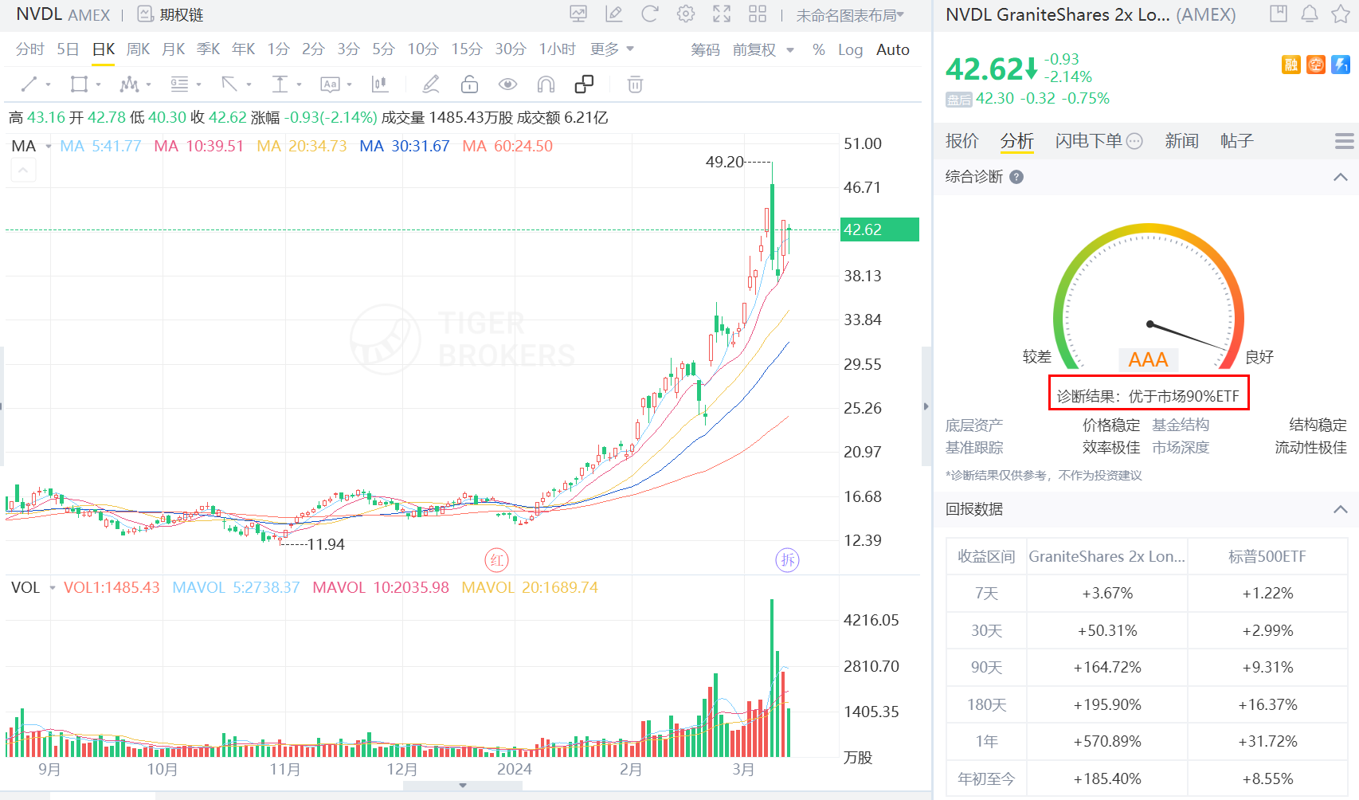Click the orange 融 margin badge
Viewport: 1359px width, 800px height.
pos(1291,65)
